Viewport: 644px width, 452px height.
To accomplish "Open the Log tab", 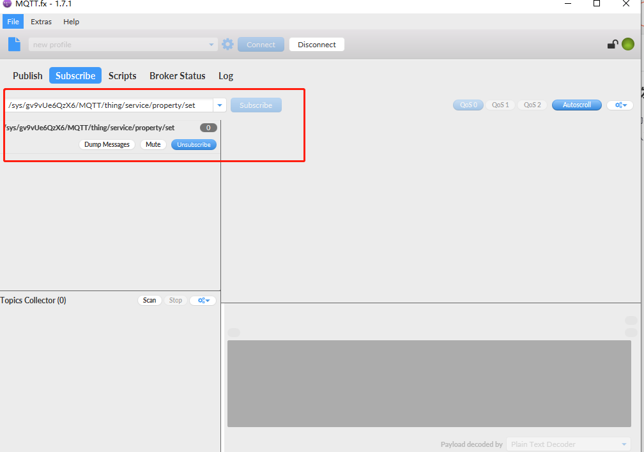I will pos(226,76).
